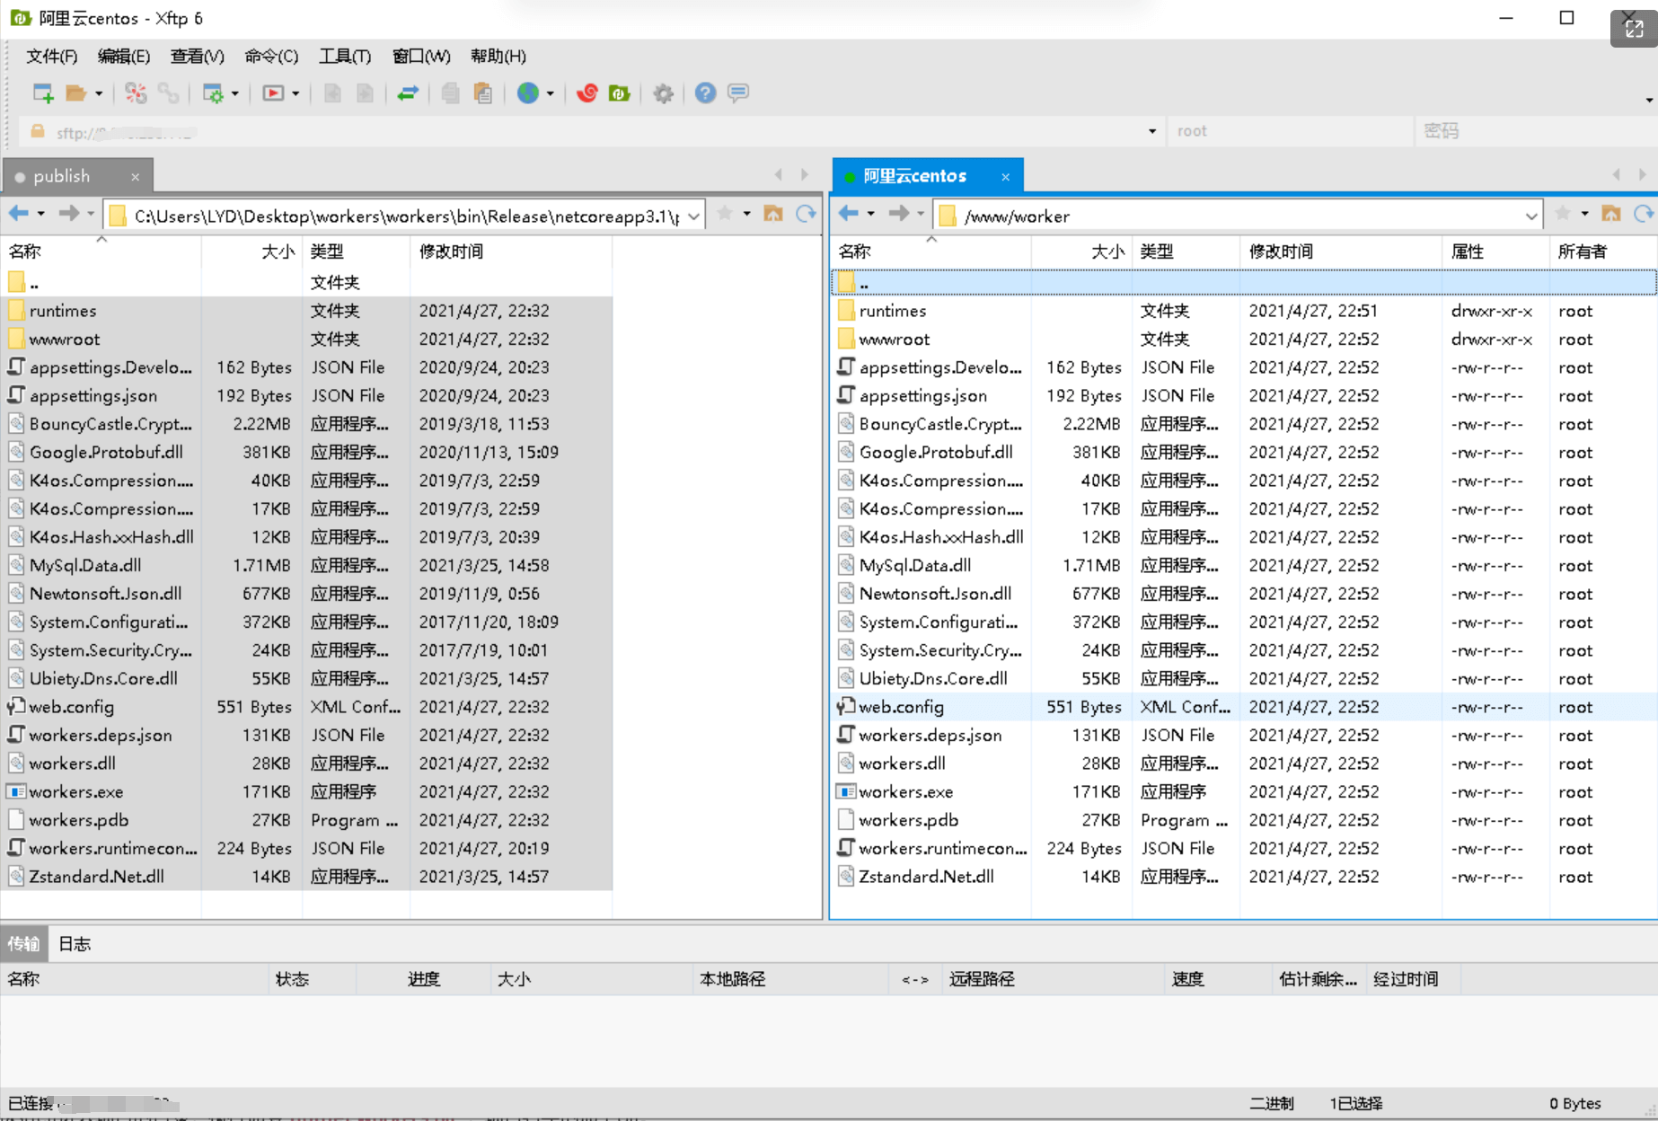Open the 窗口(W) menu
Image resolution: width=1658 pixels, height=1121 pixels.
tap(421, 56)
